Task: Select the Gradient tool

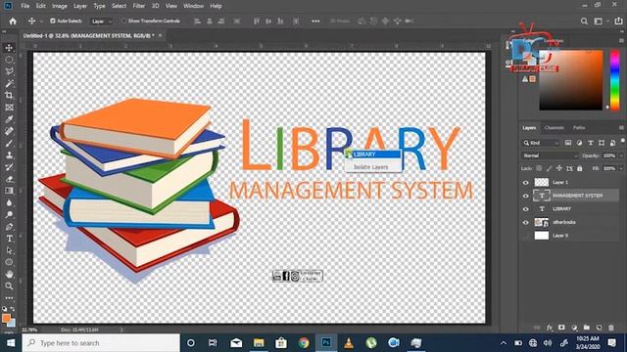Action: tap(9, 191)
